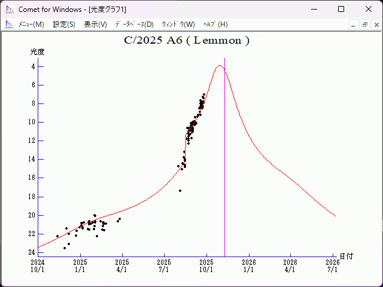Viewport: 383px width, 287px height.
Task: Open the メニュー(M) menu
Action: coord(31,25)
